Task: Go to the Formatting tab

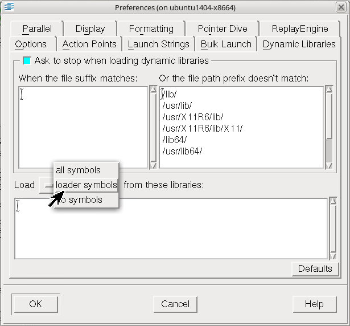Action: click(x=151, y=28)
